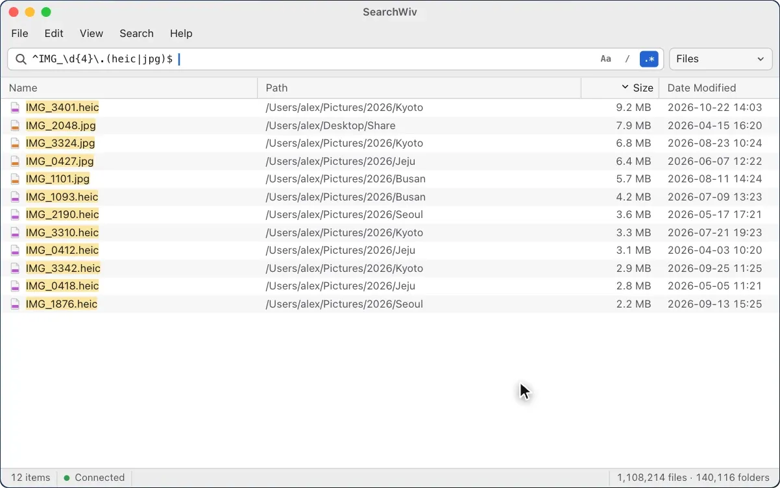
Task: Disable the regex search toggle
Action: click(x=649, y=59)
